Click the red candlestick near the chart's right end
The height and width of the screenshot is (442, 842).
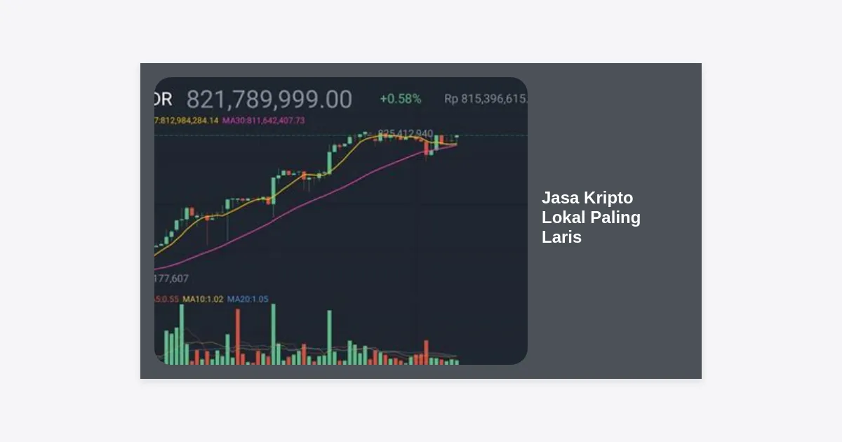tap(426, 147)
